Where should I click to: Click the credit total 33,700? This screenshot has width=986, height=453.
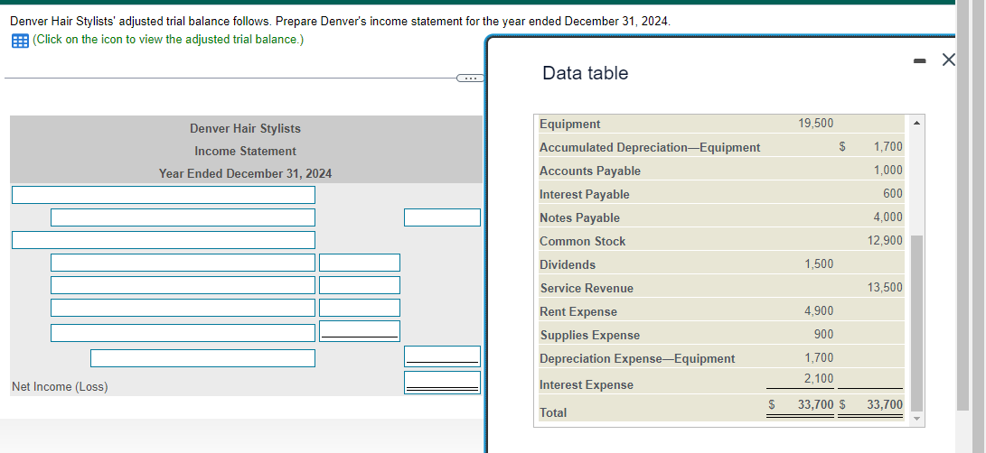[885, 404]
